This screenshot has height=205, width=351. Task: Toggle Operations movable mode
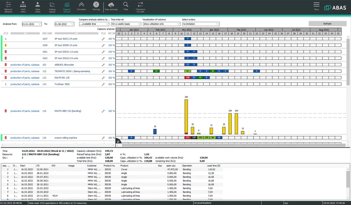pyautogui.click(x=140, y=7)
